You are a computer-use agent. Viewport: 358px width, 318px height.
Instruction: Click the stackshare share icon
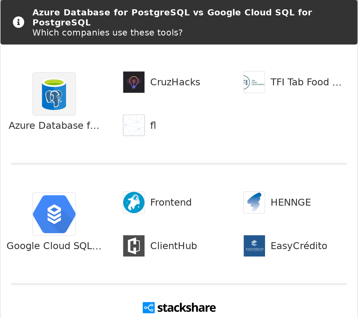(x=148, y=308)
